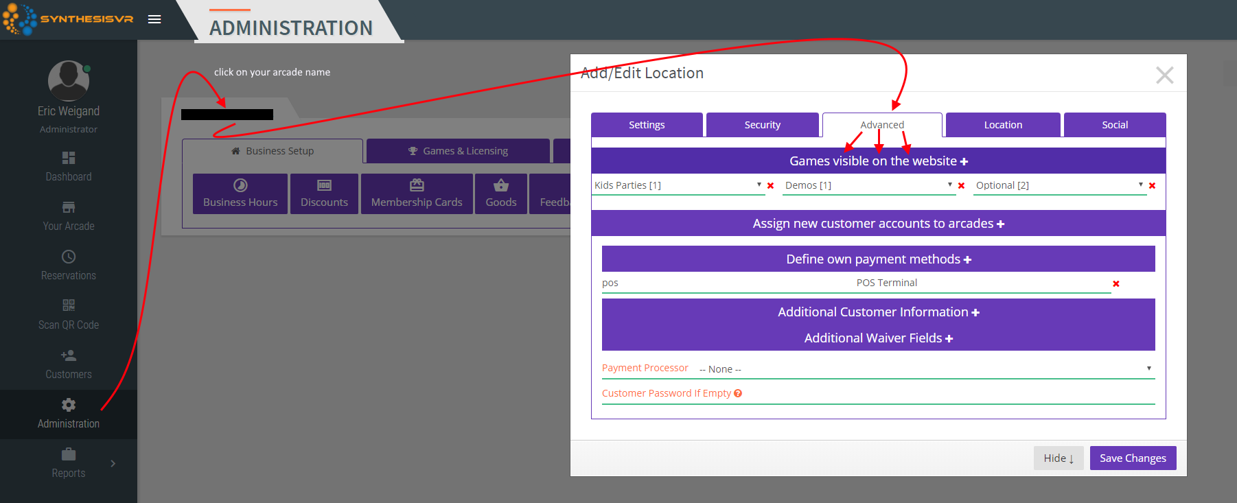Show help for Customer Password If Empty
Viewport: 1237px width, 503px height.
[x=738, y=393]
